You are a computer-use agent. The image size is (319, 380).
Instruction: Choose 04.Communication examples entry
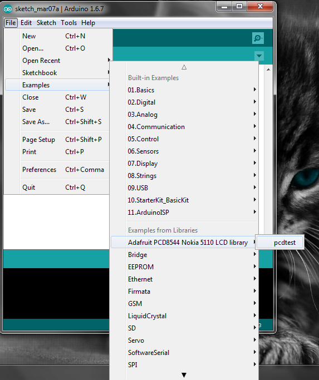point(192,127)
